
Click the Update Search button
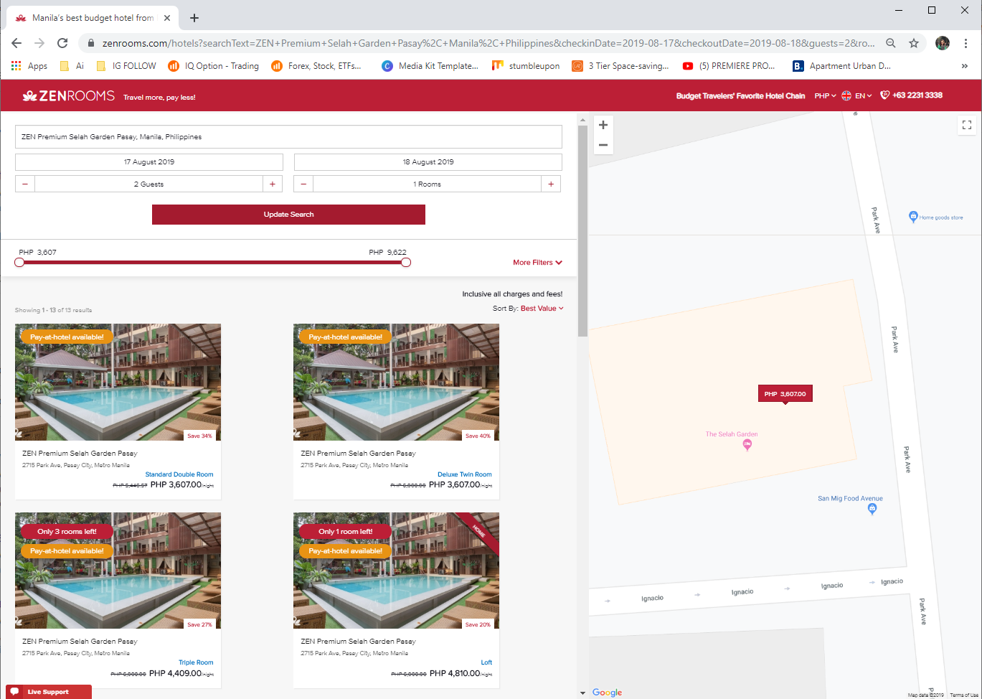[288, 215]
